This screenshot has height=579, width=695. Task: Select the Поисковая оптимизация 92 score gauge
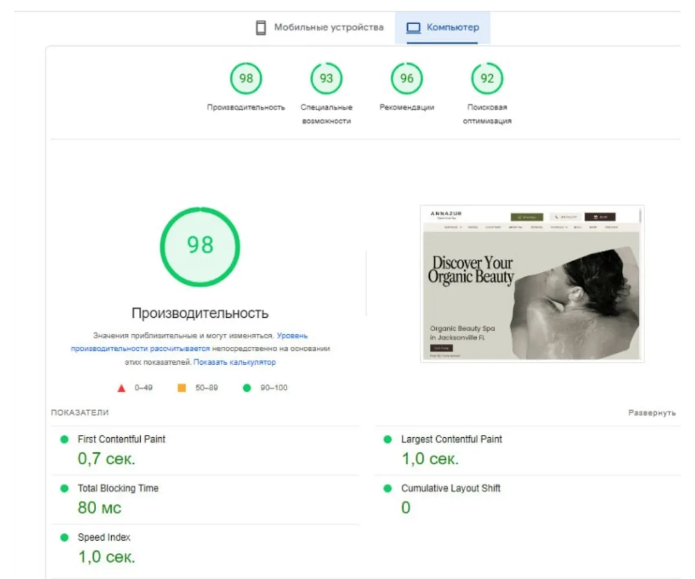pyautogui.click(x=487, y=78)
